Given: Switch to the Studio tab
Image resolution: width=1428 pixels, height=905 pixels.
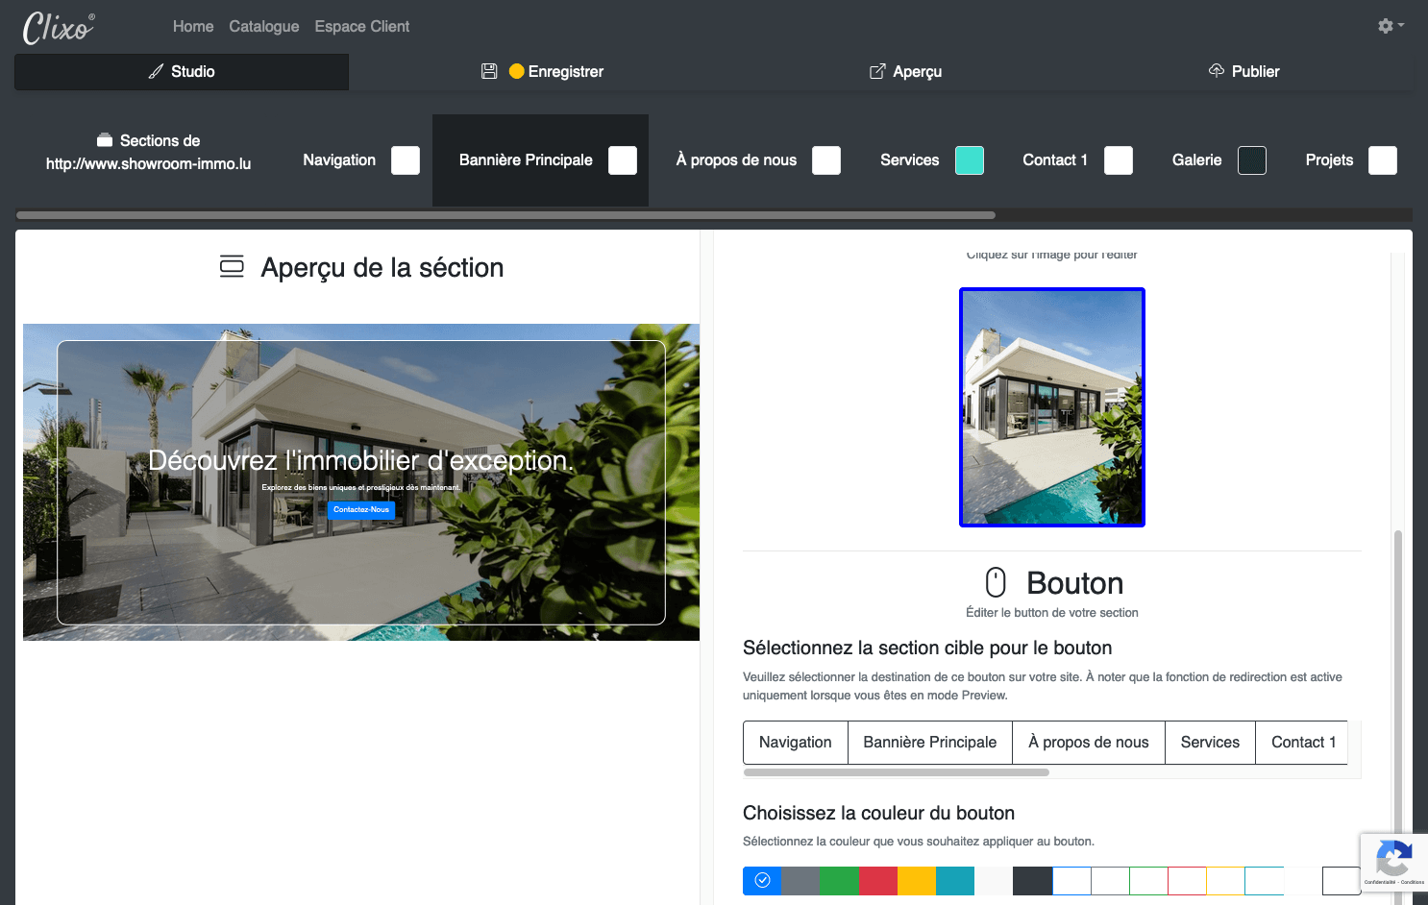Looking at the screenshot, I should tap(182, 72).
